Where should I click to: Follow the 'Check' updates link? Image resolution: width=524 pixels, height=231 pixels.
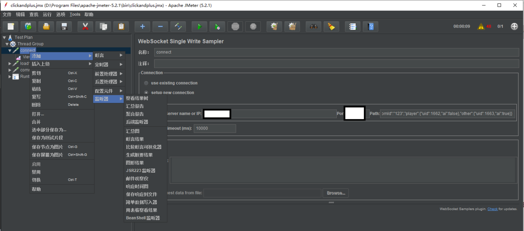[x=492, y=209]
